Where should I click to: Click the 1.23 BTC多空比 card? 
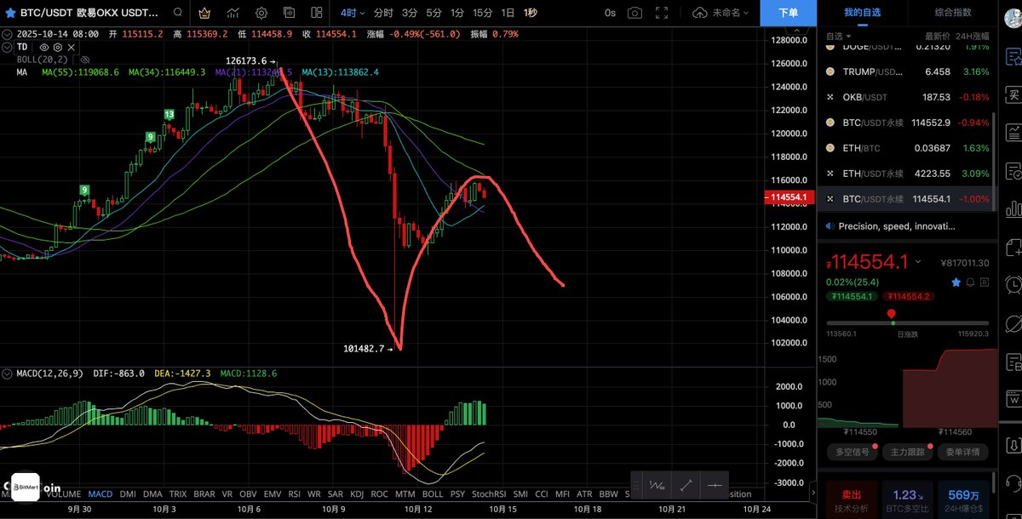point(906,500)
